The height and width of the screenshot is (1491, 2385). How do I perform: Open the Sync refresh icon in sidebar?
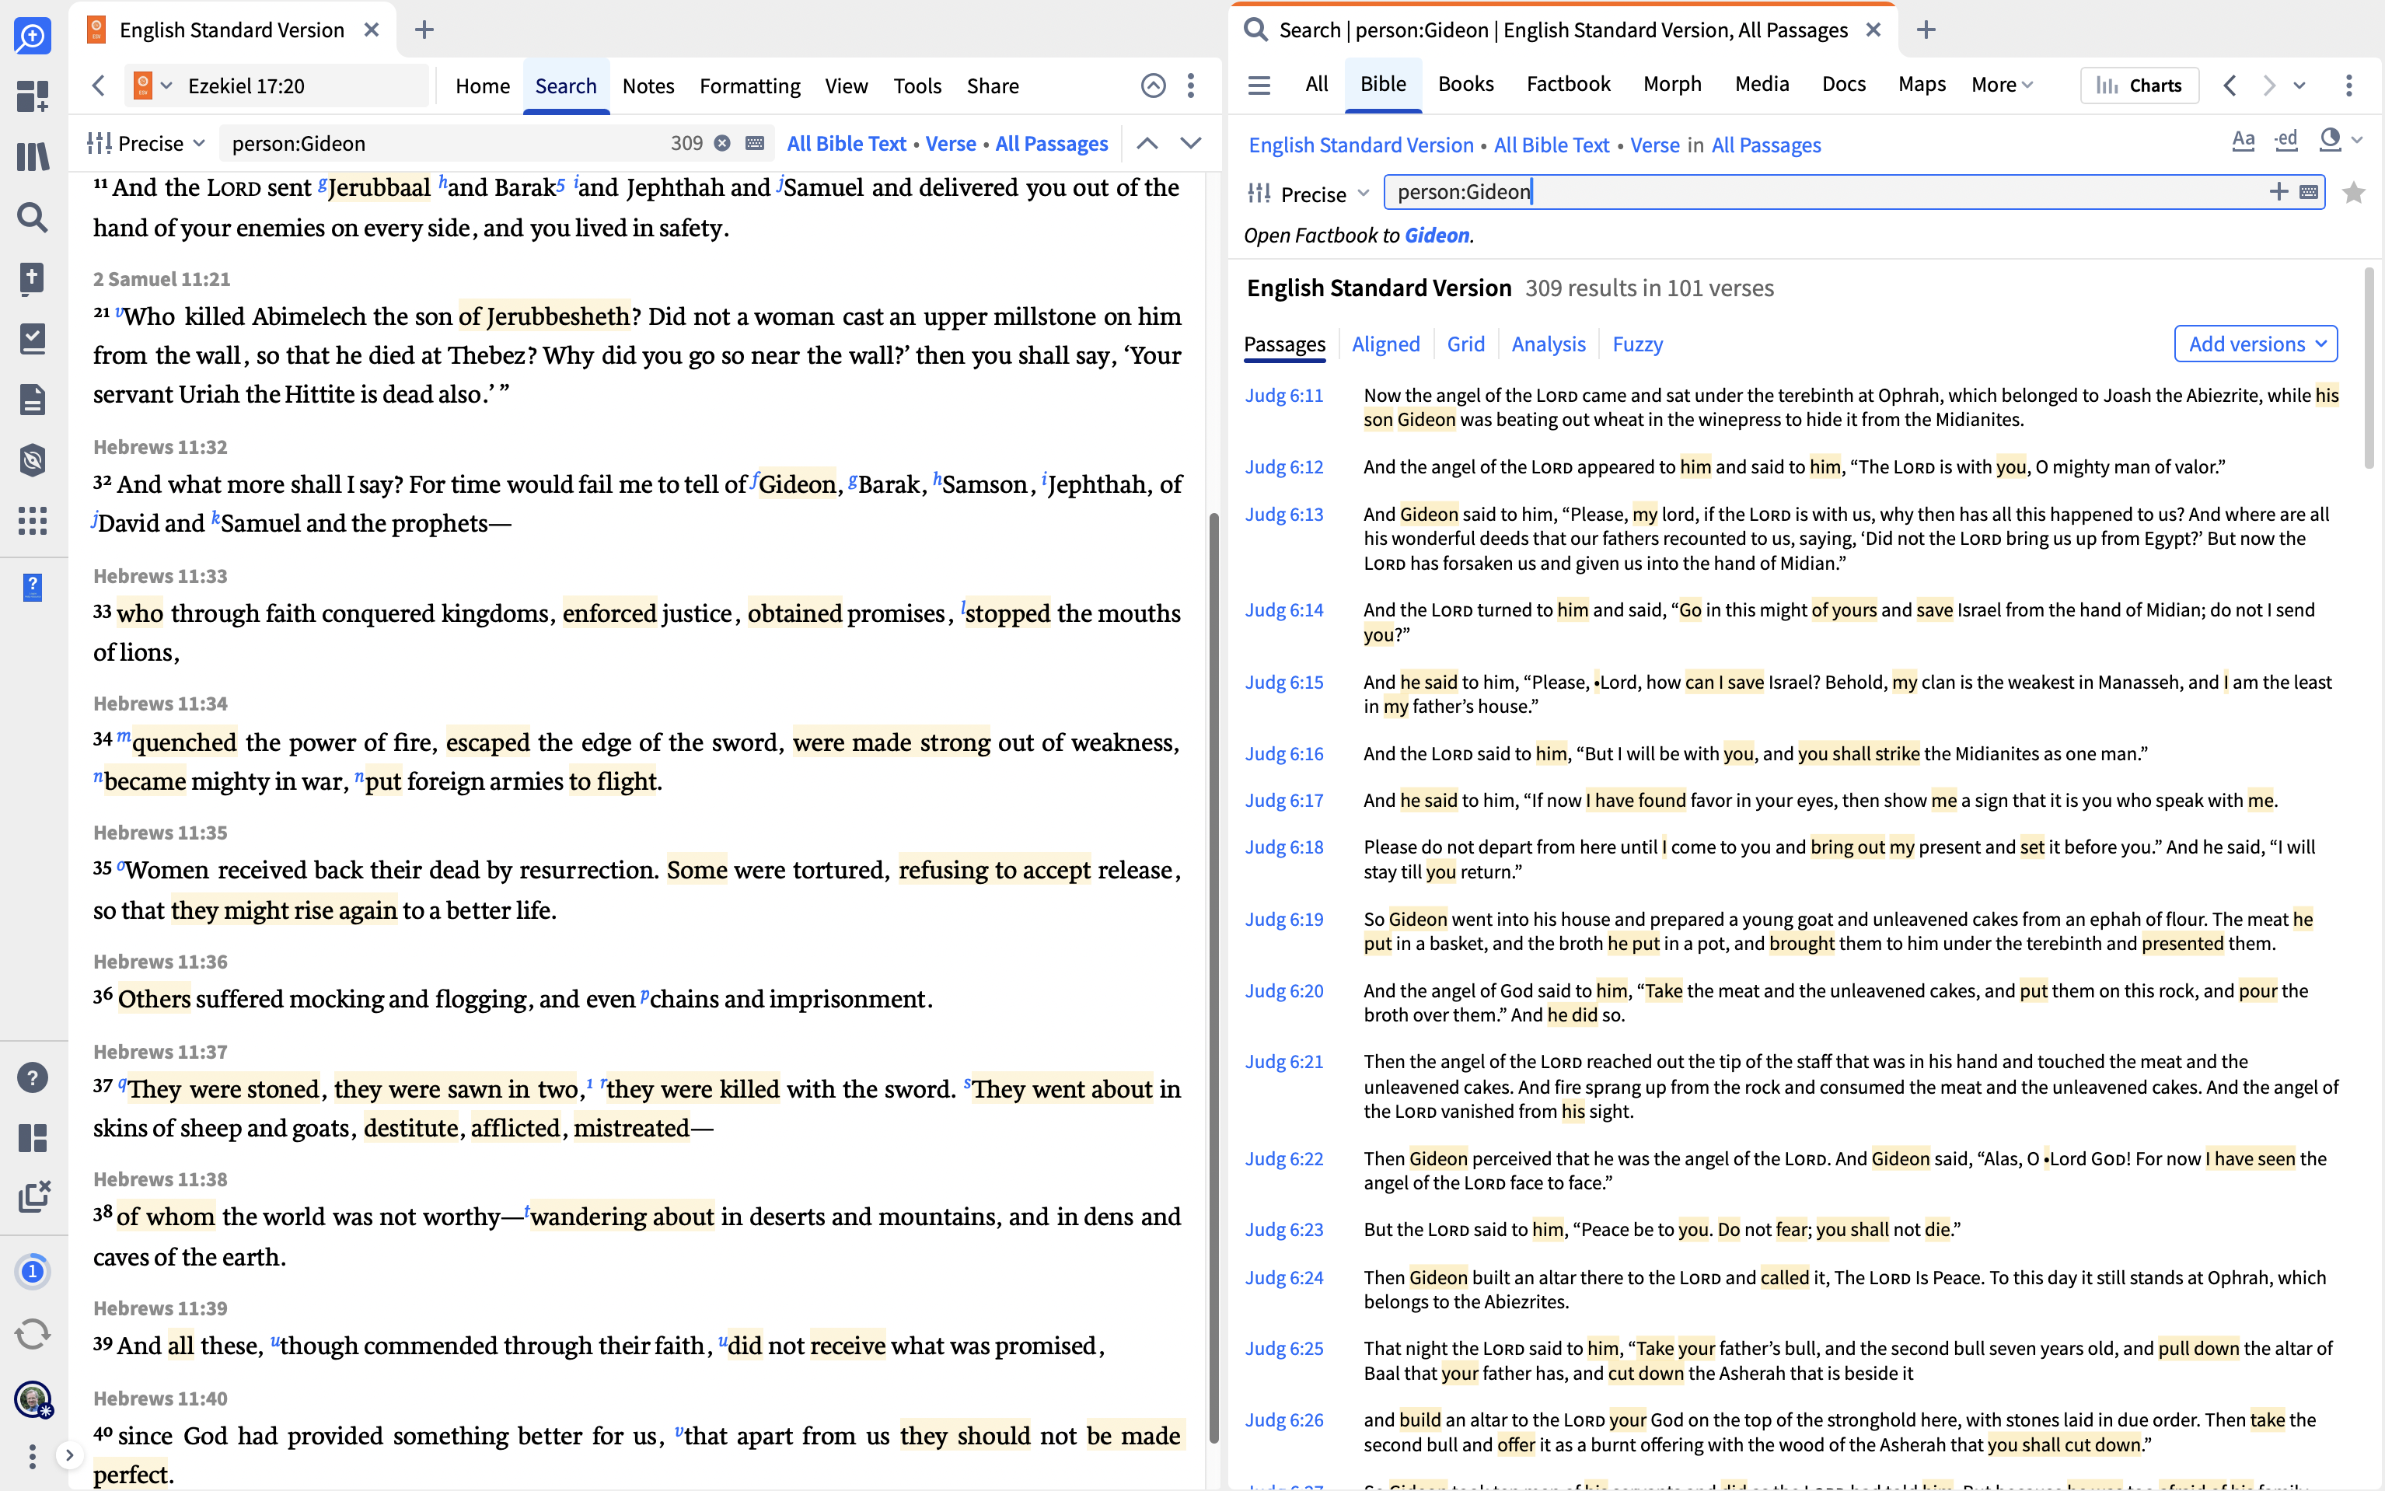[x=33, y=1334]
